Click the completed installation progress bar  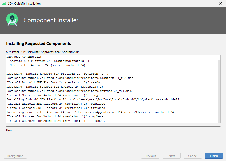point(113,126)
